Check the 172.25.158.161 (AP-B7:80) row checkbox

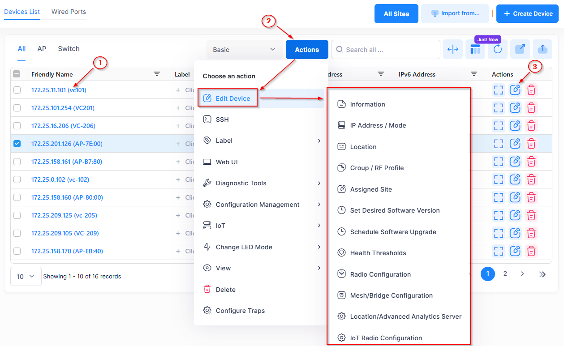point(17,162)
